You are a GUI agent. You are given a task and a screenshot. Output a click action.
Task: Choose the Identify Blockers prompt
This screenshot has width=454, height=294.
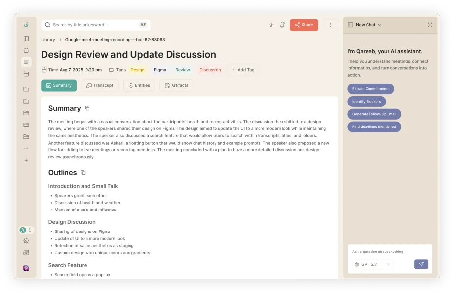tap(367, 102)
